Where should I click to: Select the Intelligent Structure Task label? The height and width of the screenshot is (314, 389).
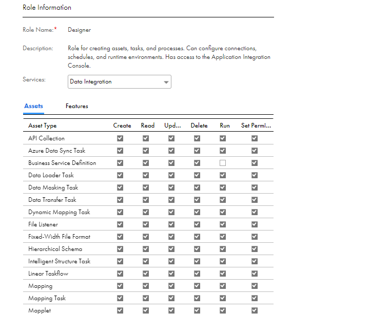click(x=60, y=261)
